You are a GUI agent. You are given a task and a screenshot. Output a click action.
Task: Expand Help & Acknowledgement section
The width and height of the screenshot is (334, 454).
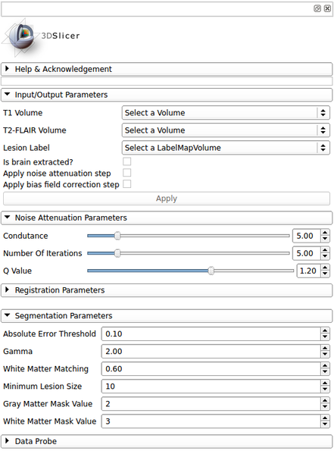coord(167,69)
